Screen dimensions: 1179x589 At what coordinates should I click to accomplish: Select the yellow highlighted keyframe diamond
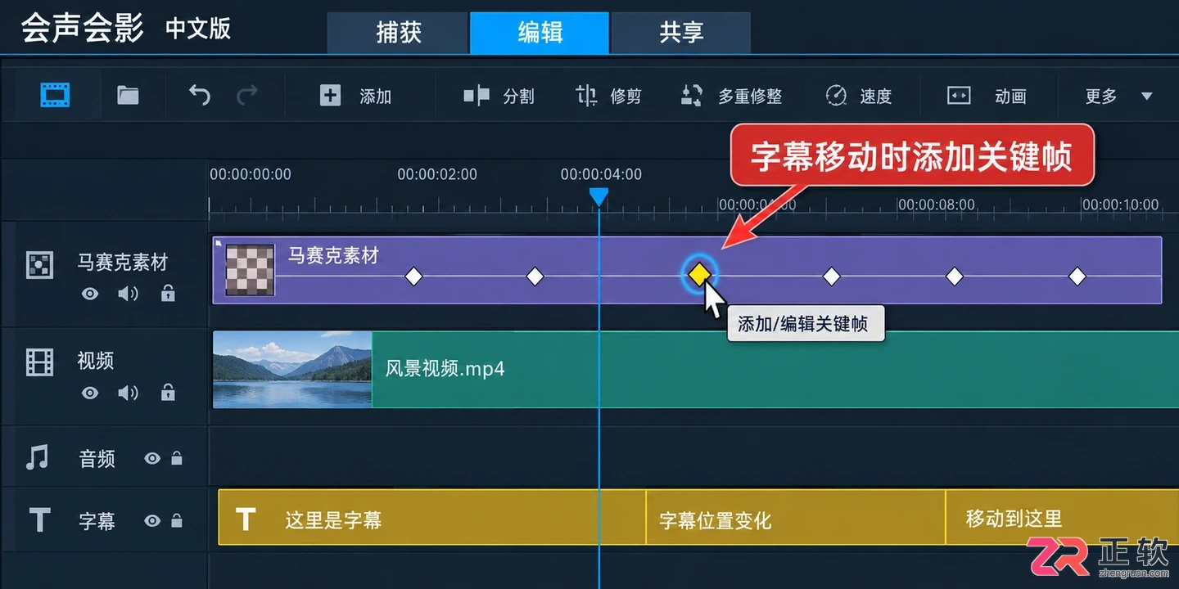(x=698, y=276)
